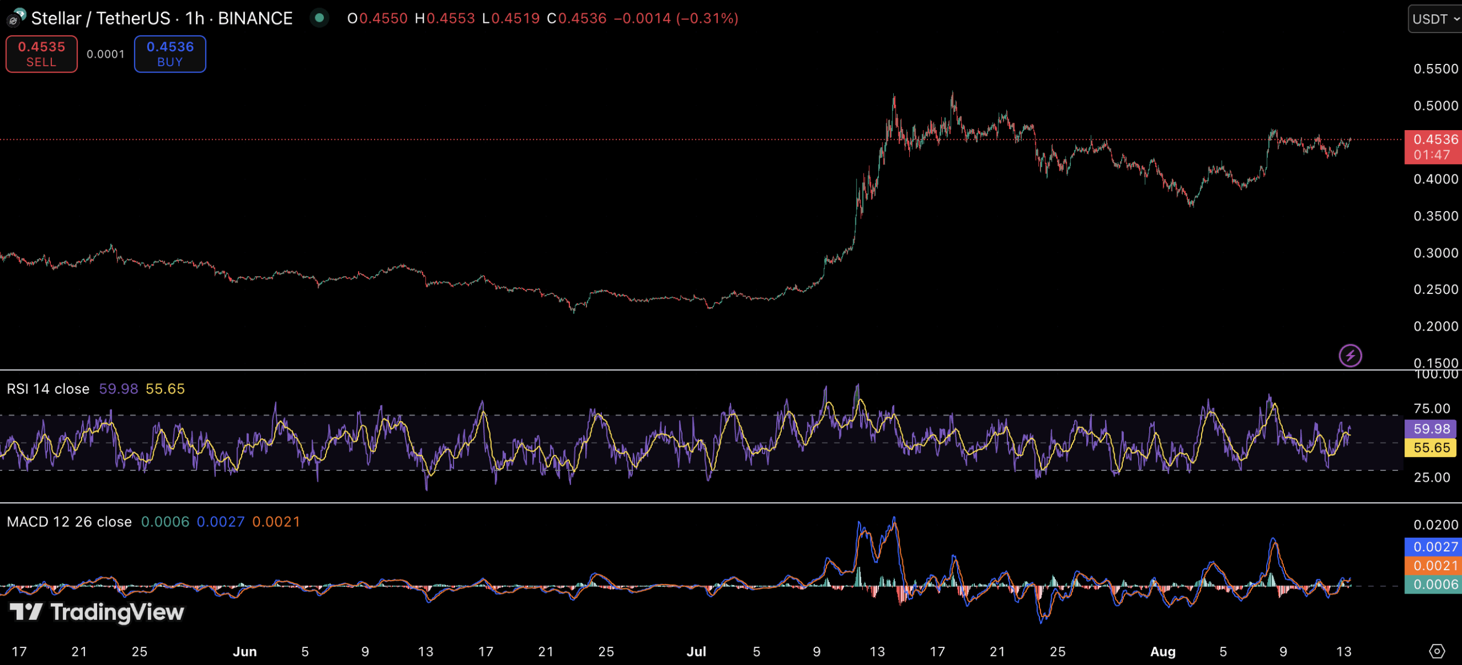Screen dimensions: 1462x665
Task: Click the purple RSI 59.98 axis tag
Action: click(x=1431, y=429)
